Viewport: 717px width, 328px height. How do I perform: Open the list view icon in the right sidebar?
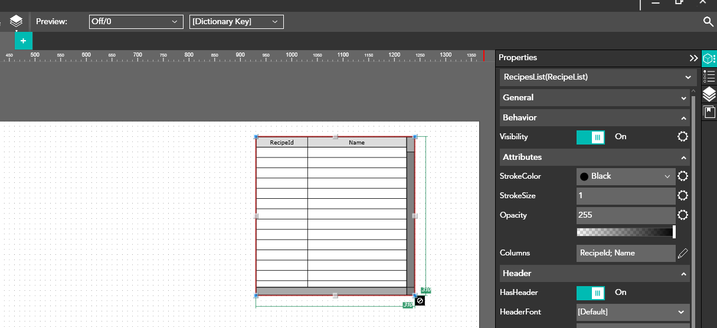pos(709,76)
